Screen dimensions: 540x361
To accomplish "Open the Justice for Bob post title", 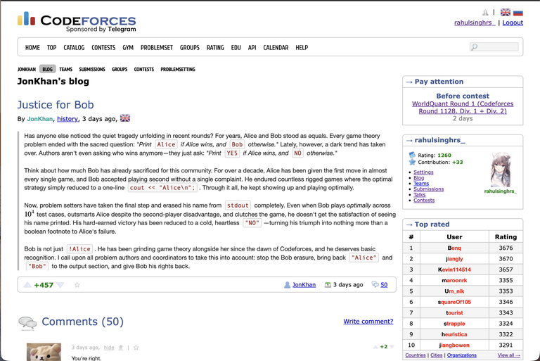I will (56, 105).
